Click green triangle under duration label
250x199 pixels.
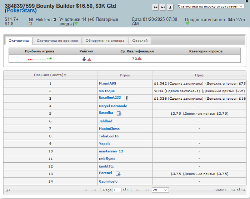[x=187, y=24]
